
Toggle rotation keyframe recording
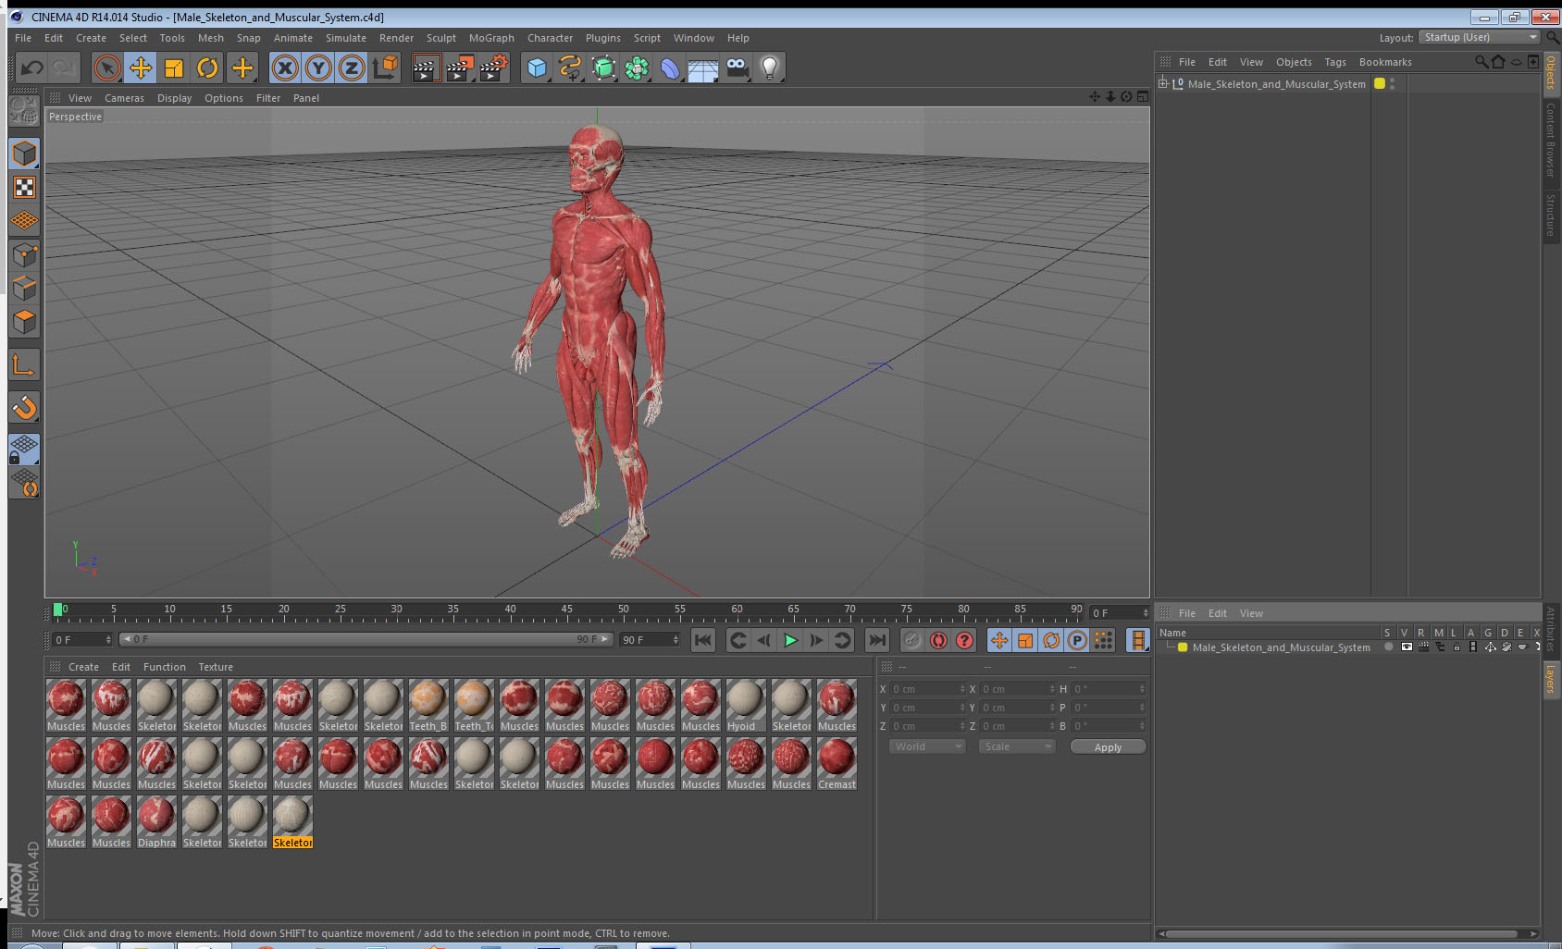tap(1051, 640)
